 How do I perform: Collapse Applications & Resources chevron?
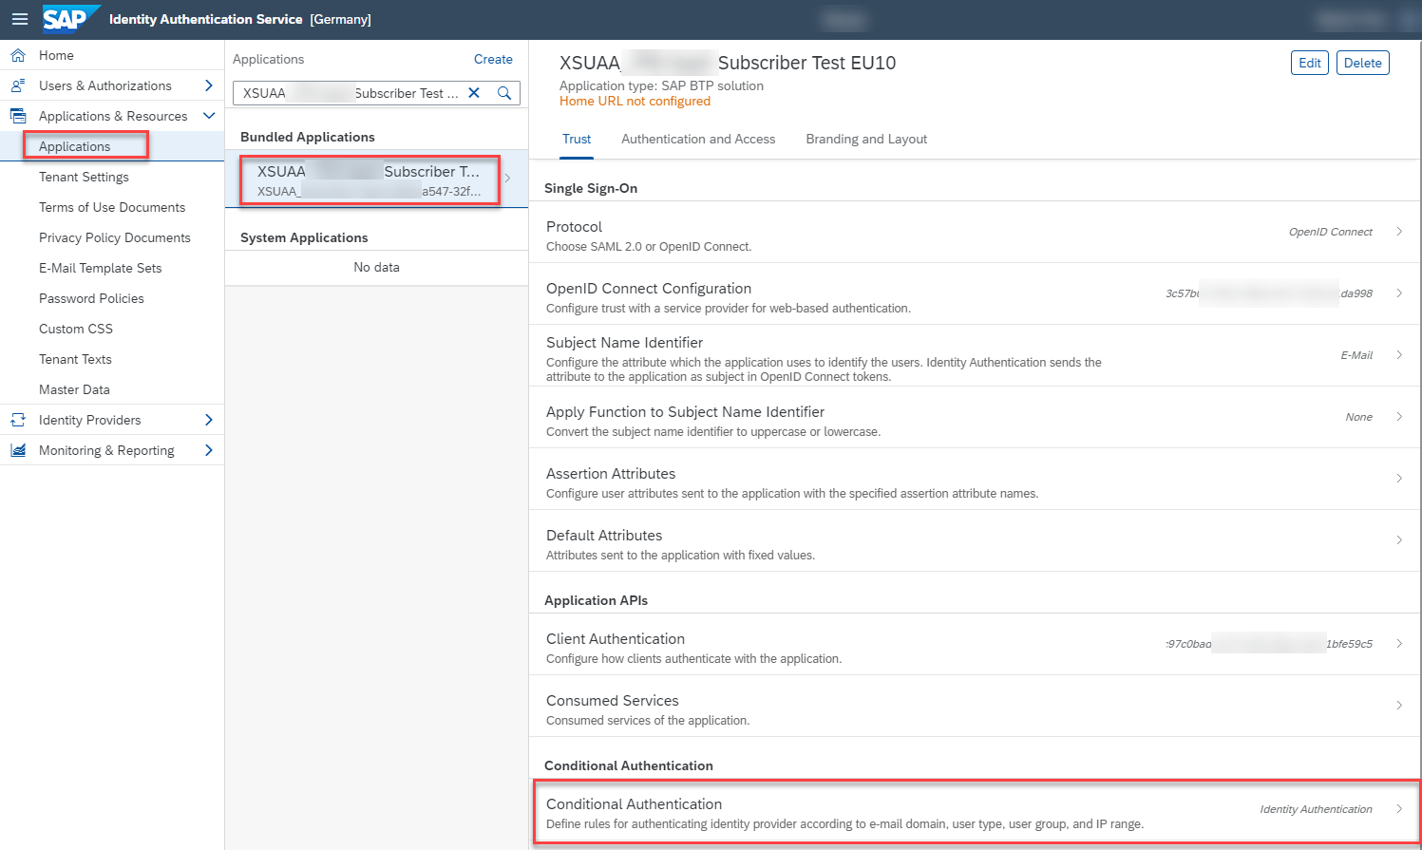coord(209,116)
